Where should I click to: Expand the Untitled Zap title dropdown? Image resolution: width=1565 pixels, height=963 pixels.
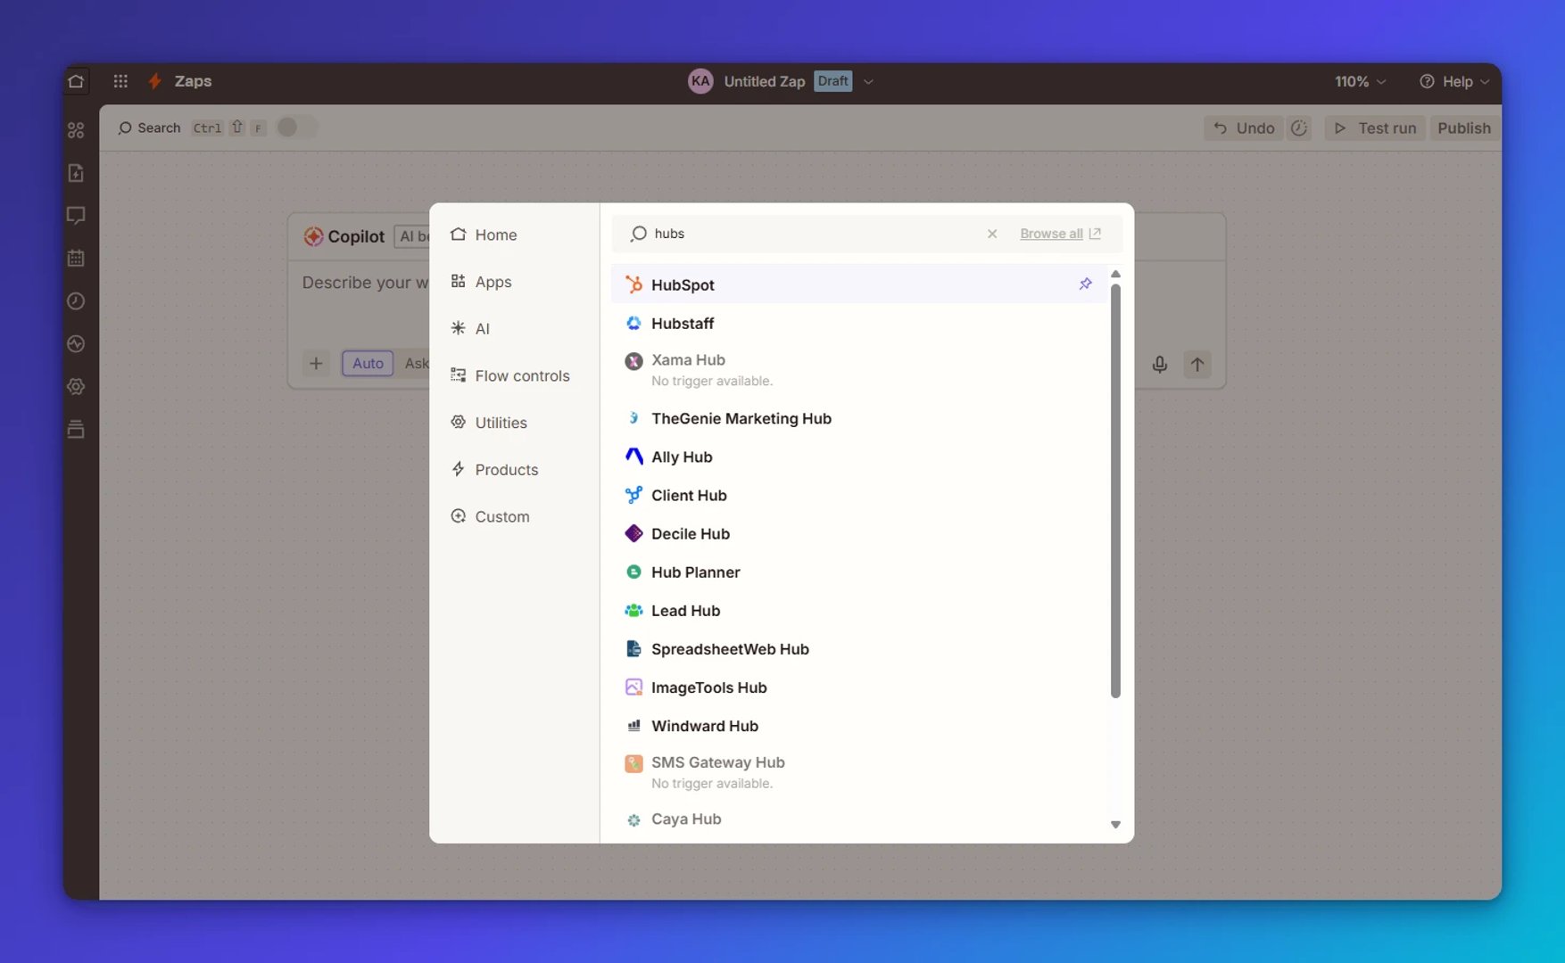coord(868,81)
